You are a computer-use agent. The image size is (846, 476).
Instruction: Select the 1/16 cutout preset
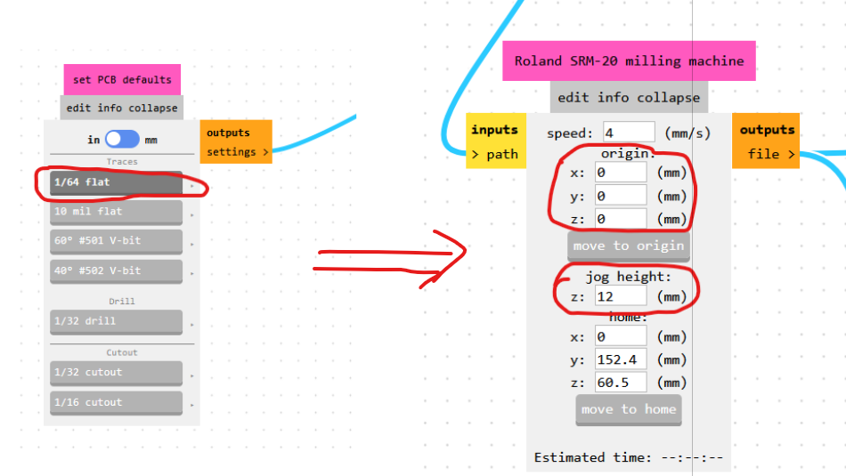pyautogui.click(x=116, y=403)
